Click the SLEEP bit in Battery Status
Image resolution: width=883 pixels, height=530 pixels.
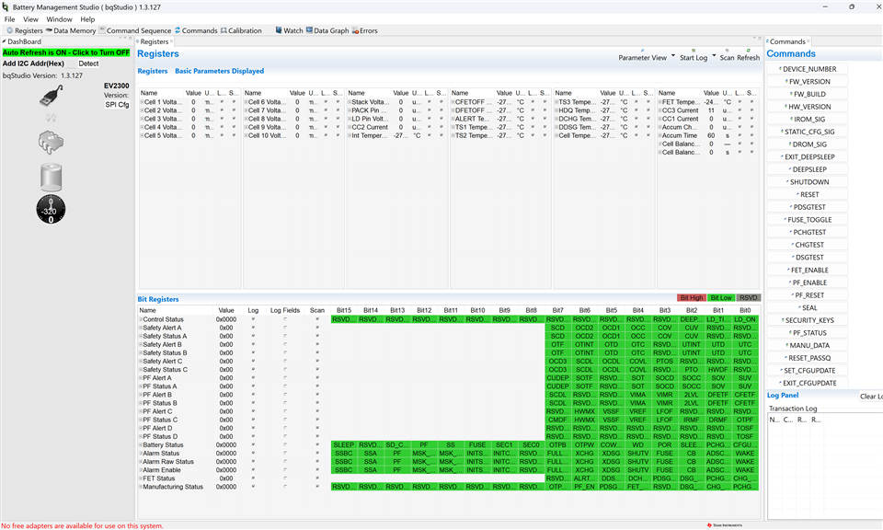click(x=343, y=445)
